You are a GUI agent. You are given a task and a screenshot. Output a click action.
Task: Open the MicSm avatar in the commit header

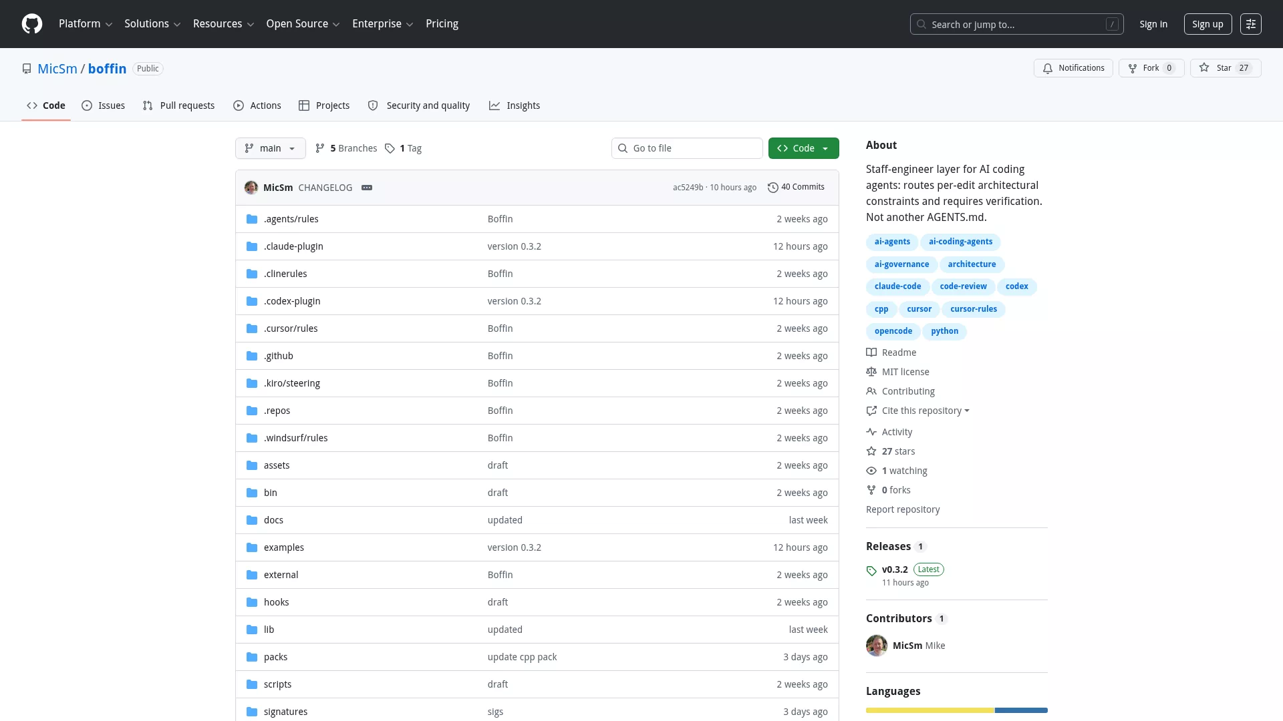click(x=251, y=188)
